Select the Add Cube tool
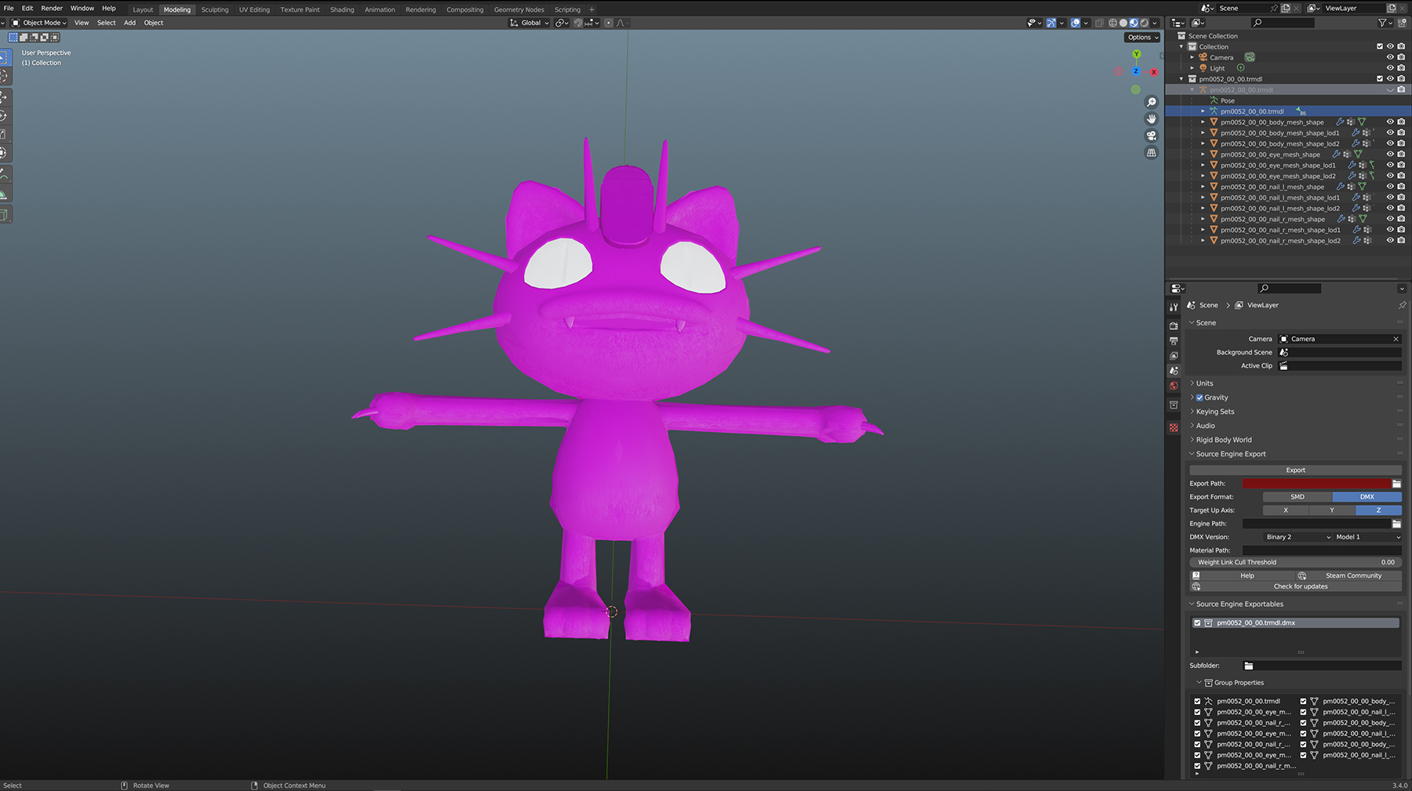This screenshot has height=791, width=1412. click(x=4, y=214)
